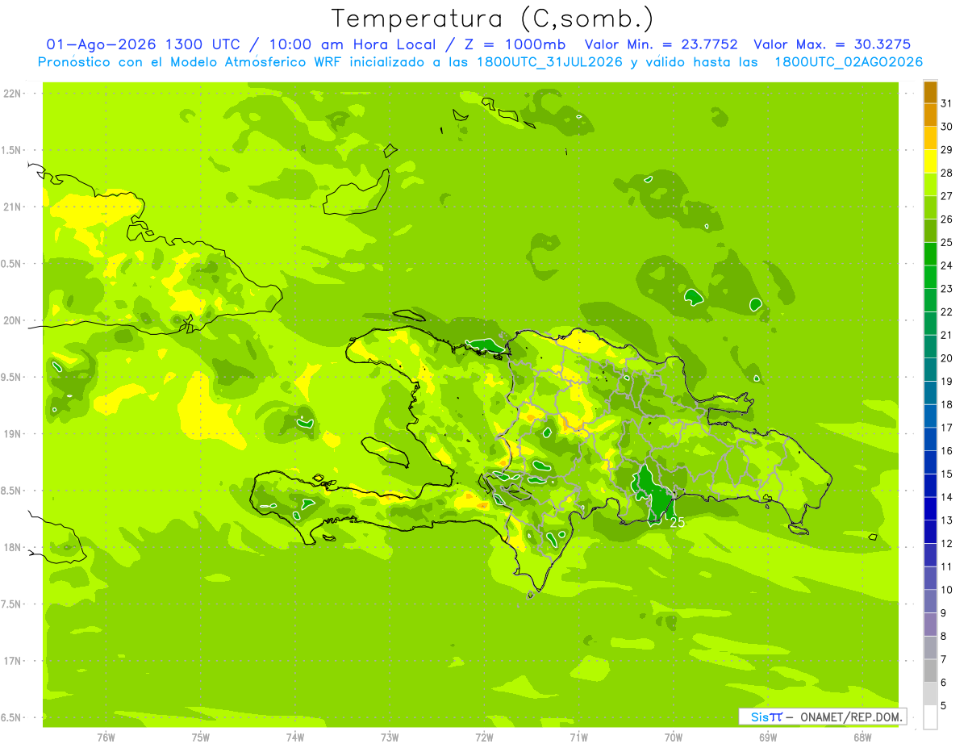Click the orange swatch between 30 and 31

tap(930, 115)
